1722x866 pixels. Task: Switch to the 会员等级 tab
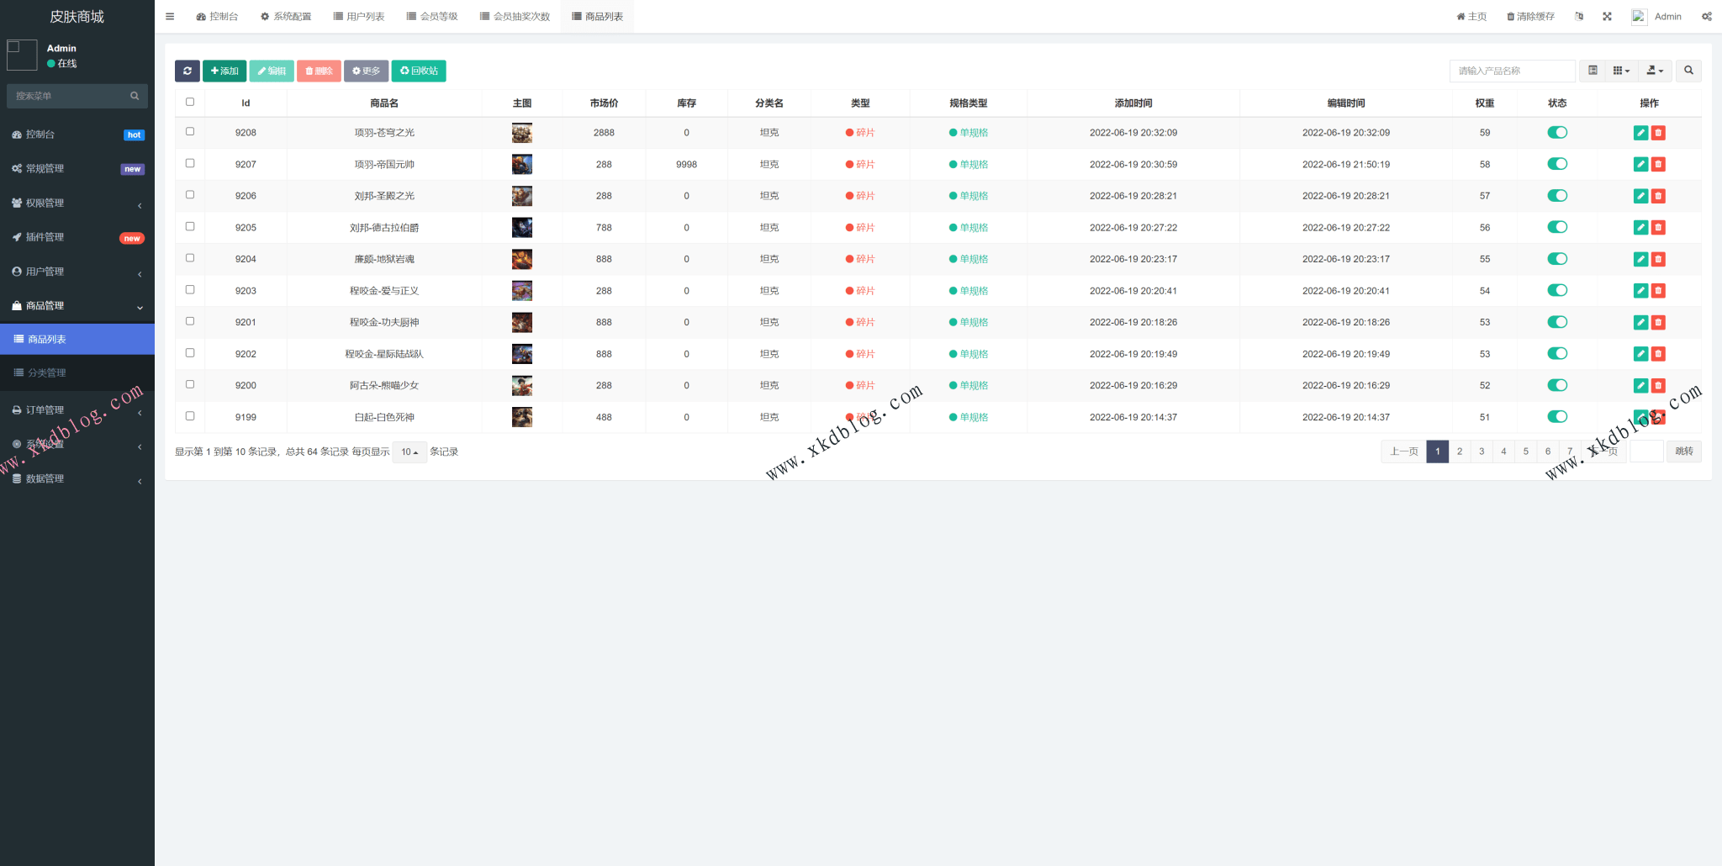click(432, 17)
